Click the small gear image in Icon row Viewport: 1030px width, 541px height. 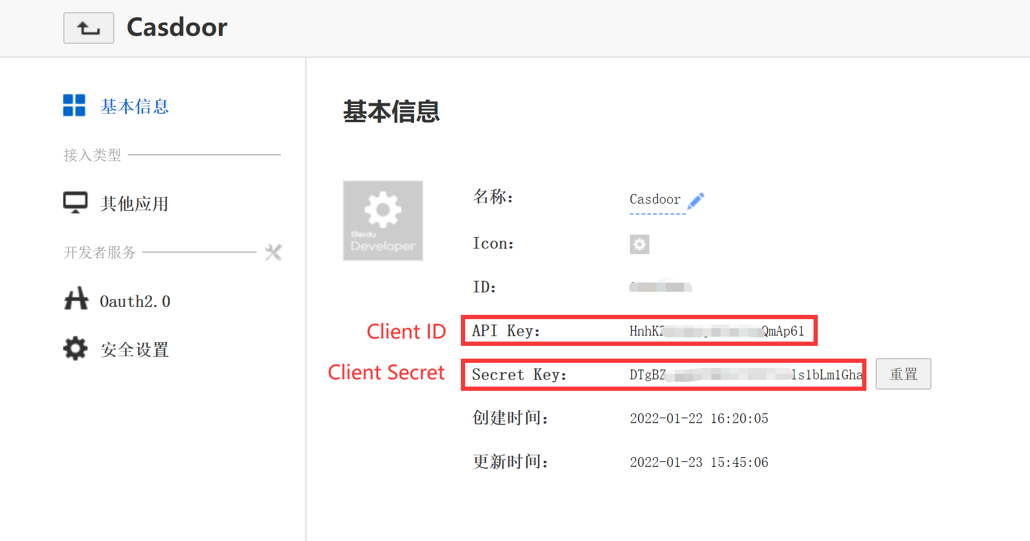pos(639,244)
